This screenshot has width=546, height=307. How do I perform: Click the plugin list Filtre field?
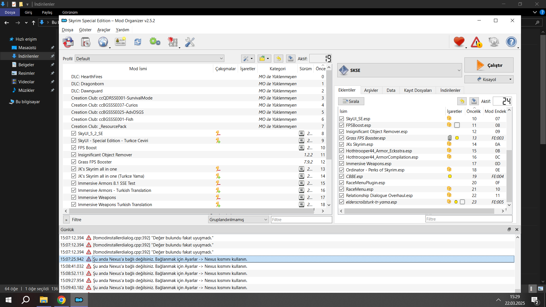(468, 219)
